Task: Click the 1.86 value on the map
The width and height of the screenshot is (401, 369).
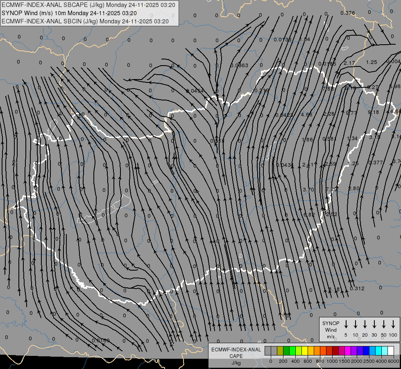Action: [307, 139]
